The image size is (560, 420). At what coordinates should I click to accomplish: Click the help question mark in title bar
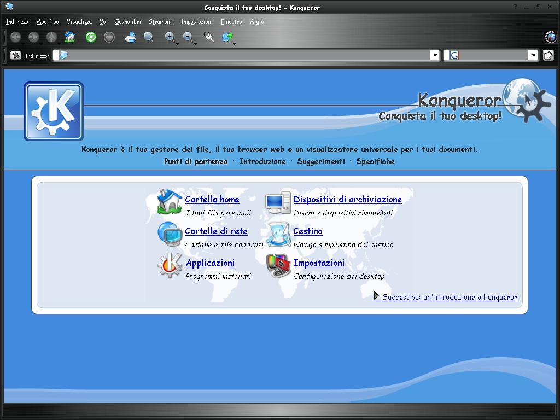[x=515, y=7]
